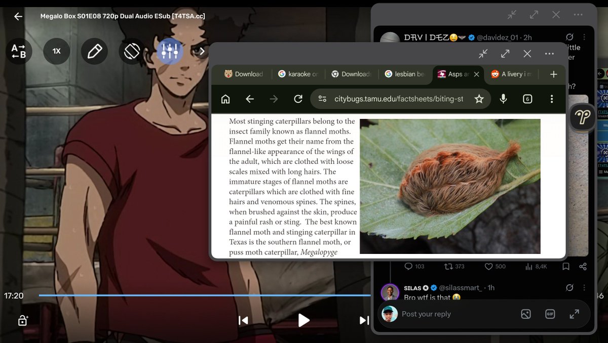The image size is (608, 343).
Task: Lock the video player screen
Action: pyautogui.click(x=23, y=320)
